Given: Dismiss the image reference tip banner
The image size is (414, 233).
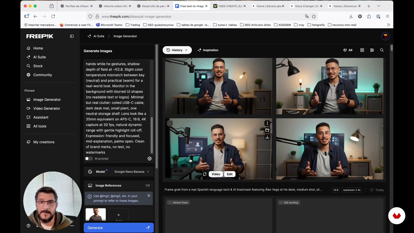Looking at the screenshot, I should pyautogui.click(x=149, y=196).
